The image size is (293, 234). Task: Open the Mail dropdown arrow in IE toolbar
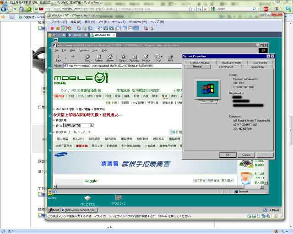coord(162,56)
